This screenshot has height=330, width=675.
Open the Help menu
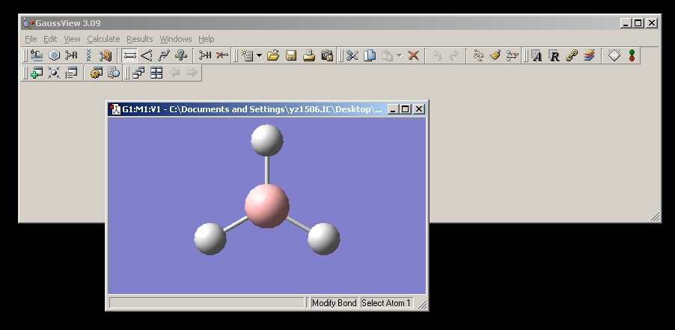point(207,39)
